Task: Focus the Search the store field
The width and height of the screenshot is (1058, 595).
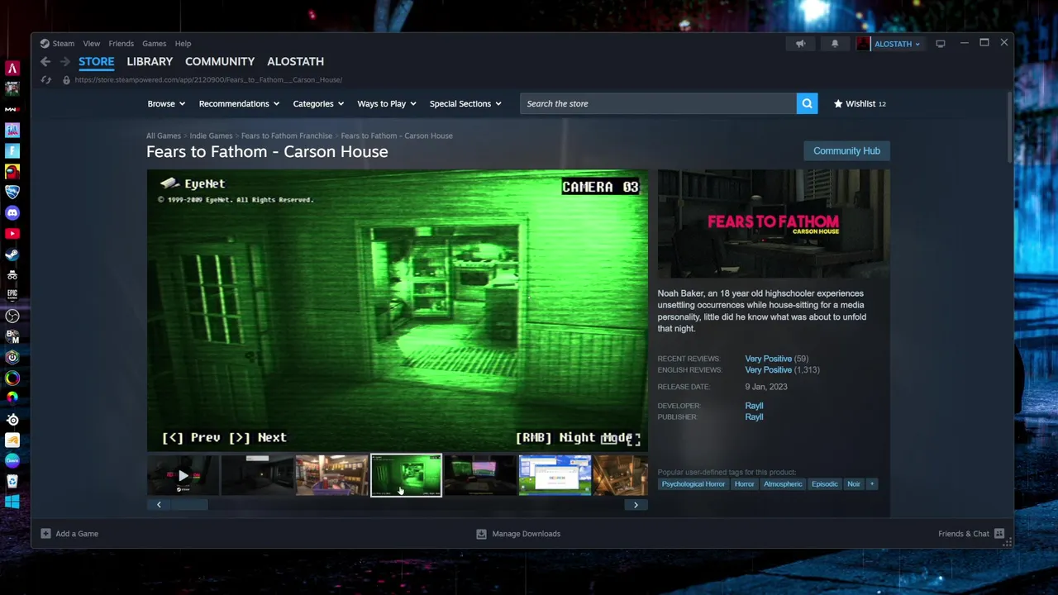Action: coord(658,103)
